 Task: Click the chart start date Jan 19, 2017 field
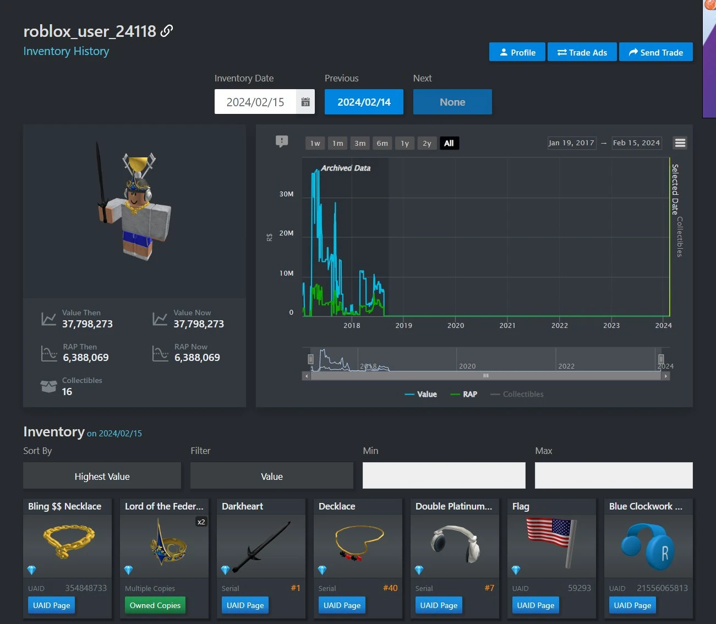572,143
